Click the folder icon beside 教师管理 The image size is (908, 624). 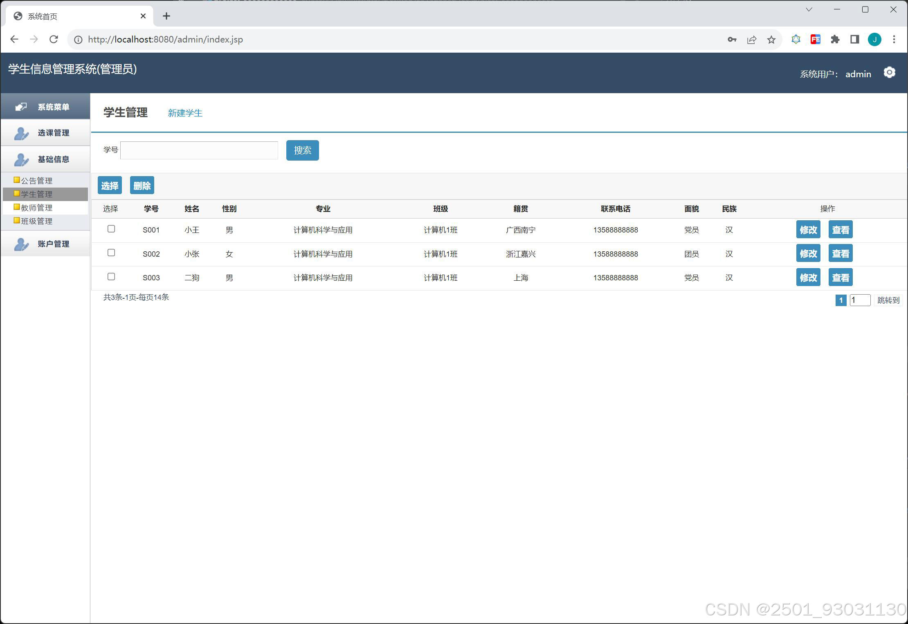tap(16, 207)
